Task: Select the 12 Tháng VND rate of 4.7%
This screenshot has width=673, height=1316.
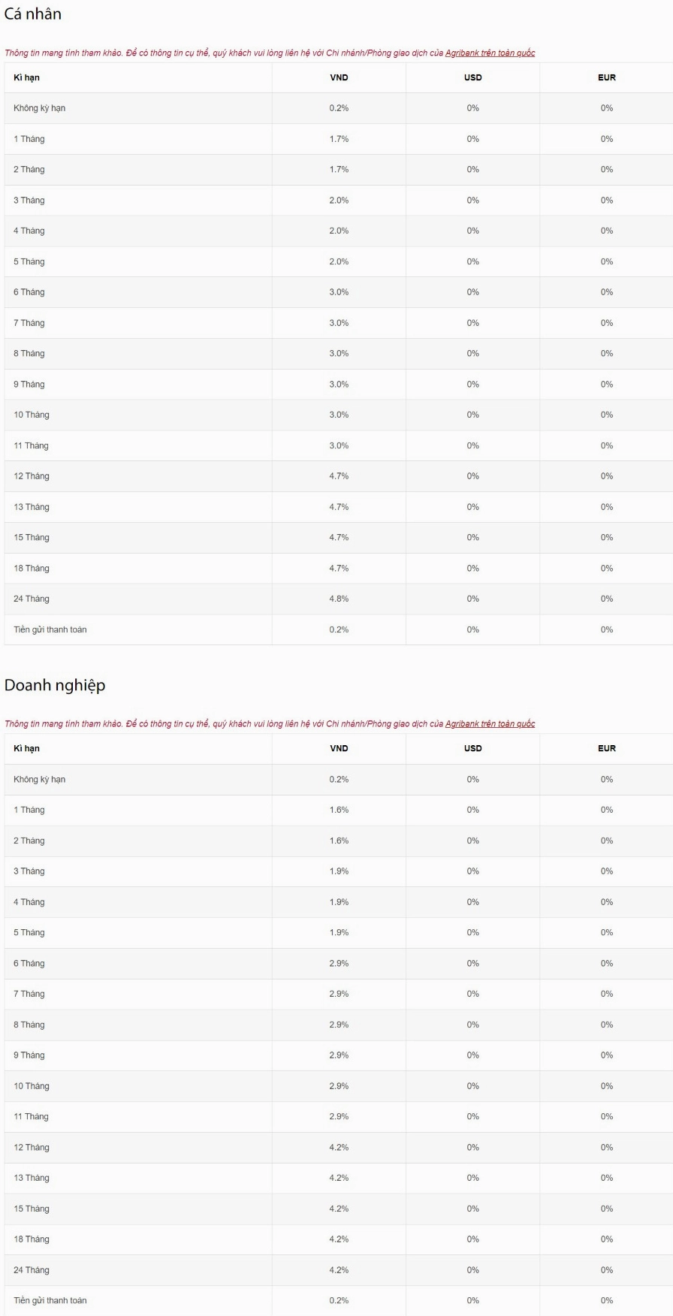Action: (x=339, y=476)
